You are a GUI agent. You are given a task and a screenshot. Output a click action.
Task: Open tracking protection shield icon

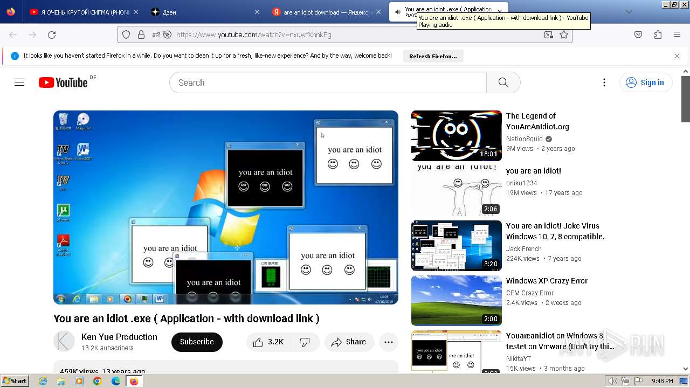point(126,34)
